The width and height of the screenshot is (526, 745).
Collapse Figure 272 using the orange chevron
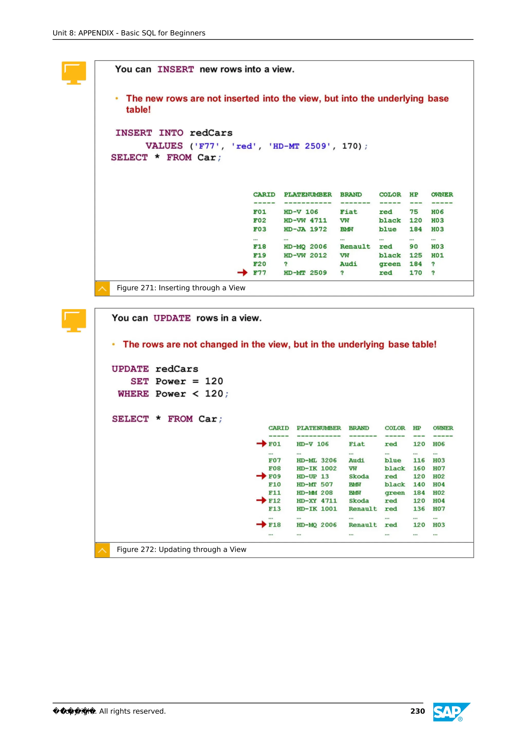102,550
